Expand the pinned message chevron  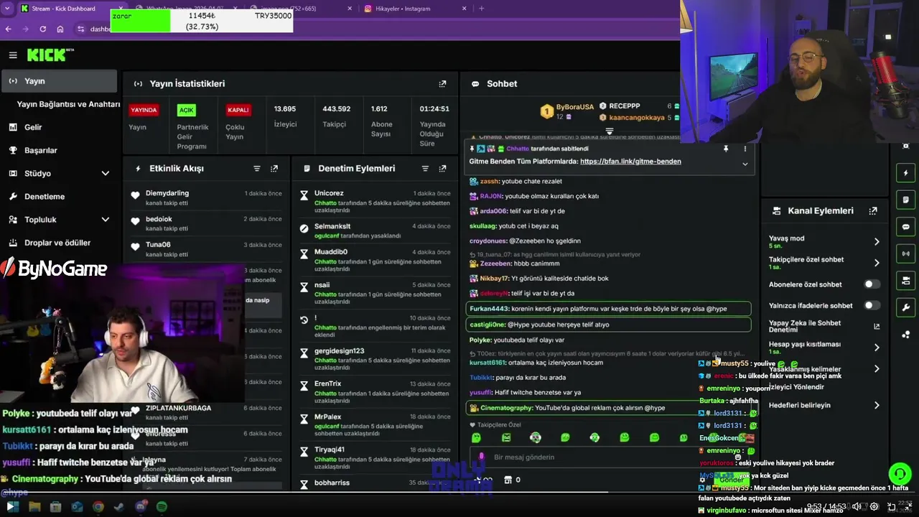(745, 164)
